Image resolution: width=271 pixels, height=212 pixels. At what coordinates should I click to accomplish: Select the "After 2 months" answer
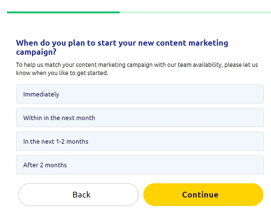(139, 165)
